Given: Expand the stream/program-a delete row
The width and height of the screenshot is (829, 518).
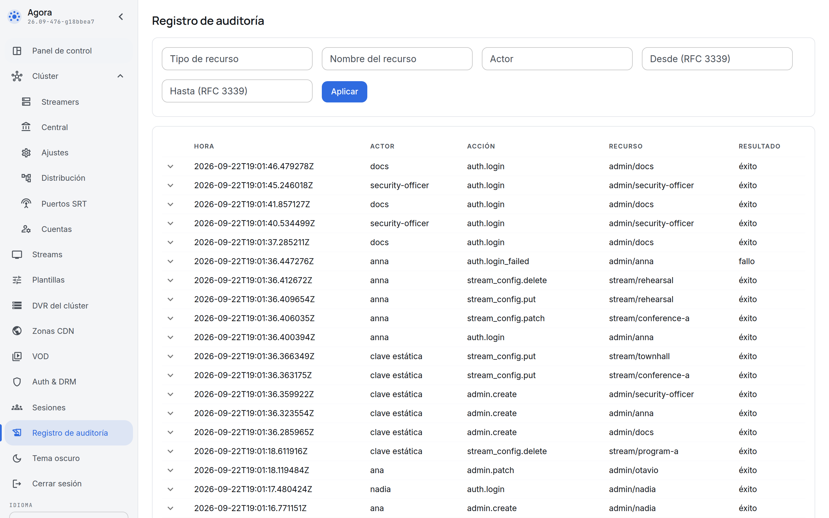Looking at the screenshot, I should (170, 451).
